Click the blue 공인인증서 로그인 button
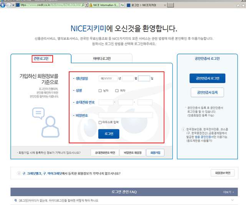 (208, 78)
